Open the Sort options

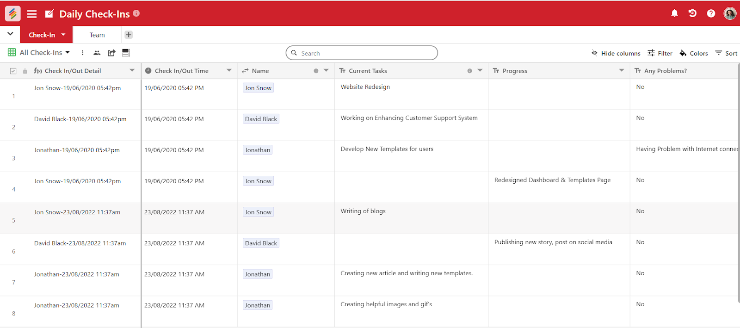pyautogui.click(x=726, y=53)
